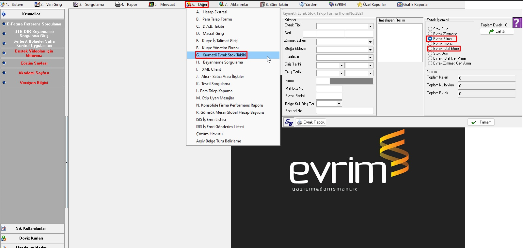523x248 pixels.
Task: Click the EB logo icon button
Action: click(289, 122)
